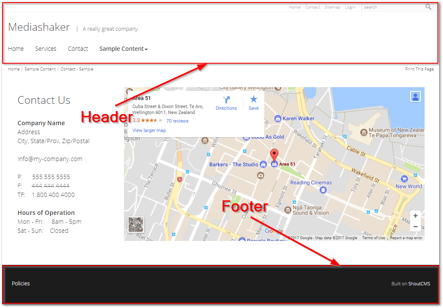Open the map Terms of Use link
This screenshot has width=443, height=308.
point(373,238)
